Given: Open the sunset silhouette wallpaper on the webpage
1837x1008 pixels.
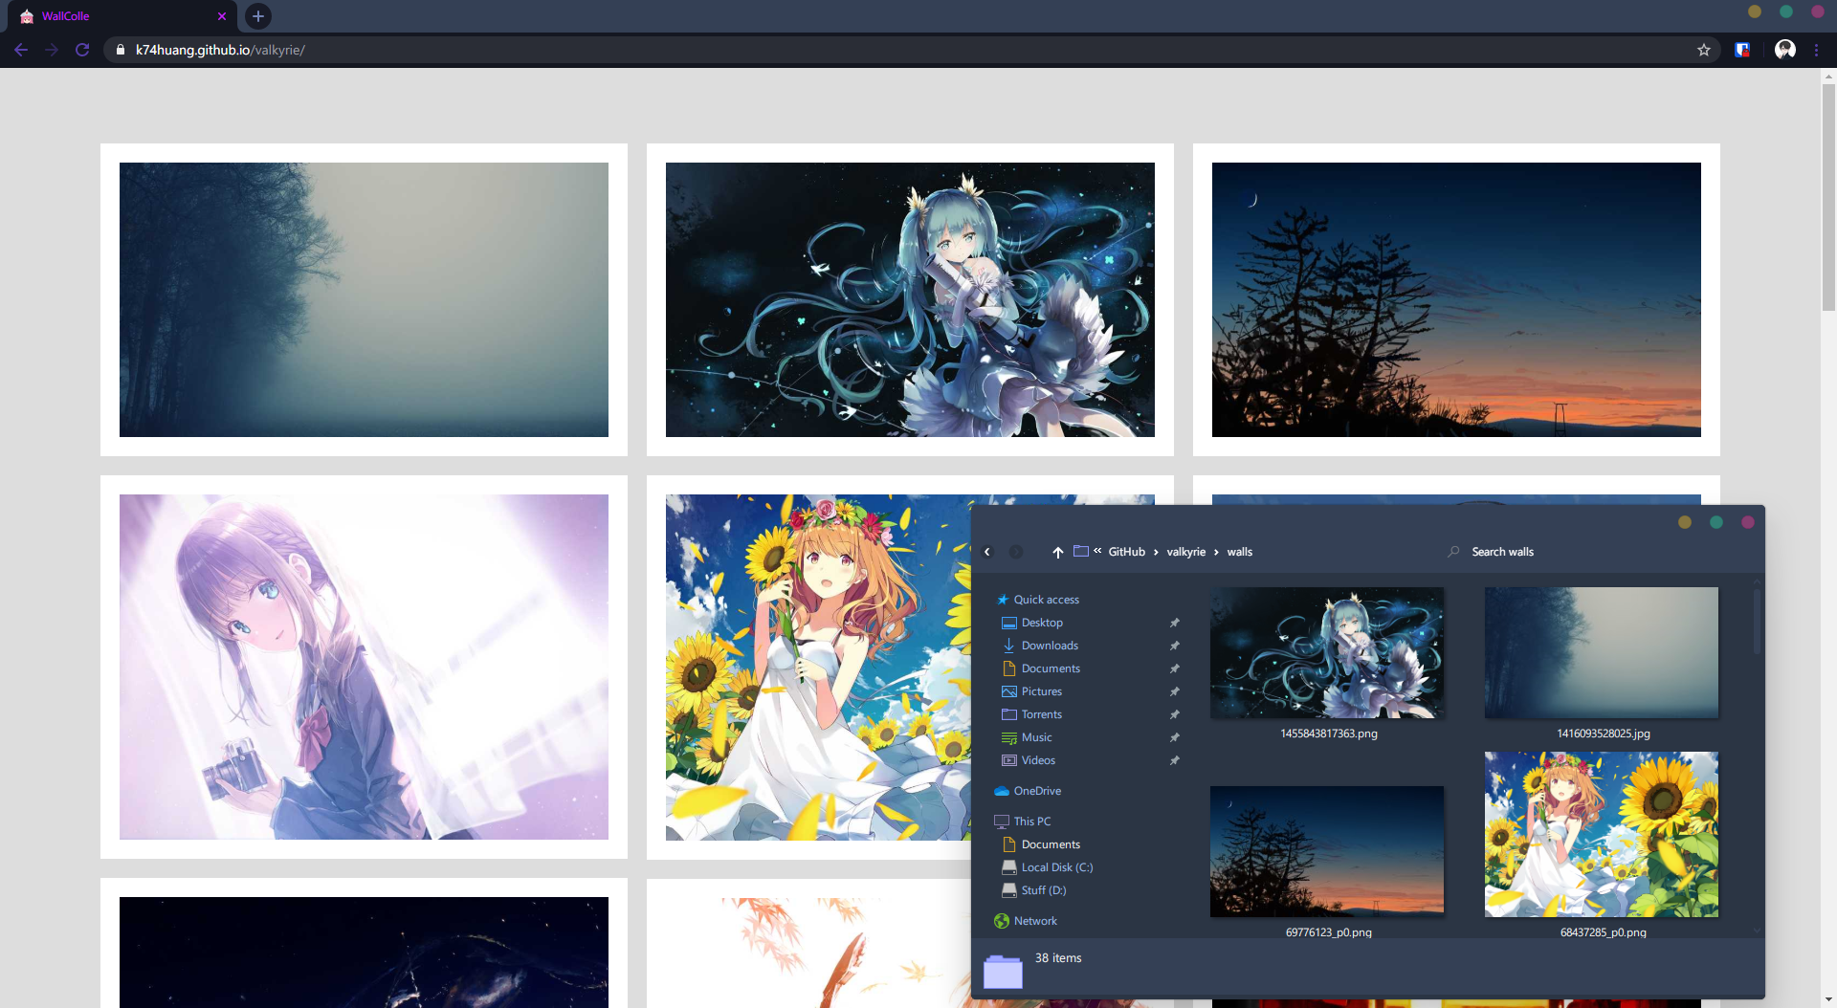Looking at the screenshot, I should click(x=1456, y=299).
